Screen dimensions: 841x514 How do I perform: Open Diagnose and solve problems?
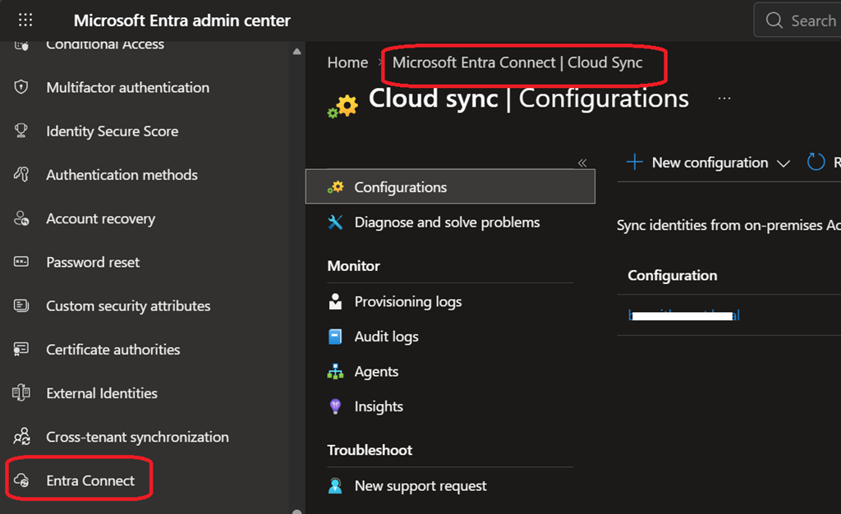[447, 222]
